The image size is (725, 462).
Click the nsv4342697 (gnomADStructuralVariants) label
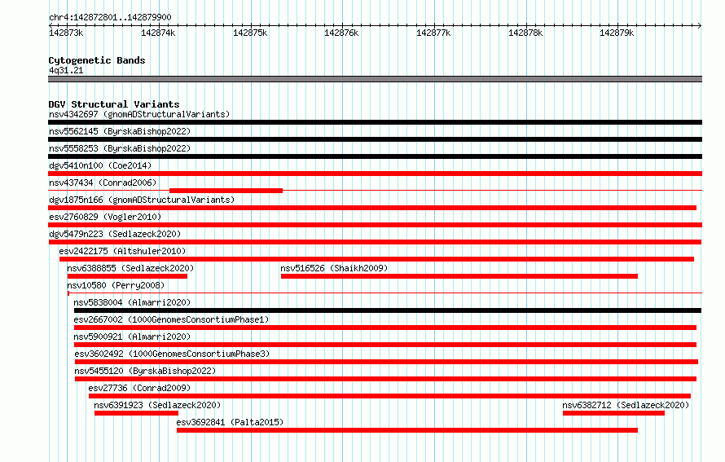click(x=139, y=114)
